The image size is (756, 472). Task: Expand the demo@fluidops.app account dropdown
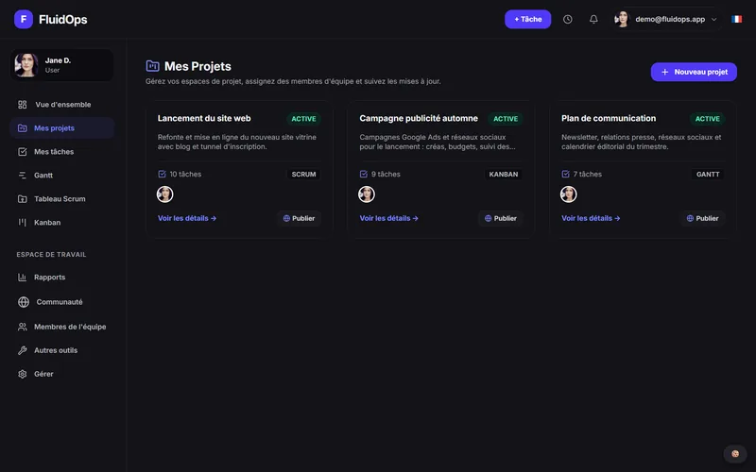[667, 19]
